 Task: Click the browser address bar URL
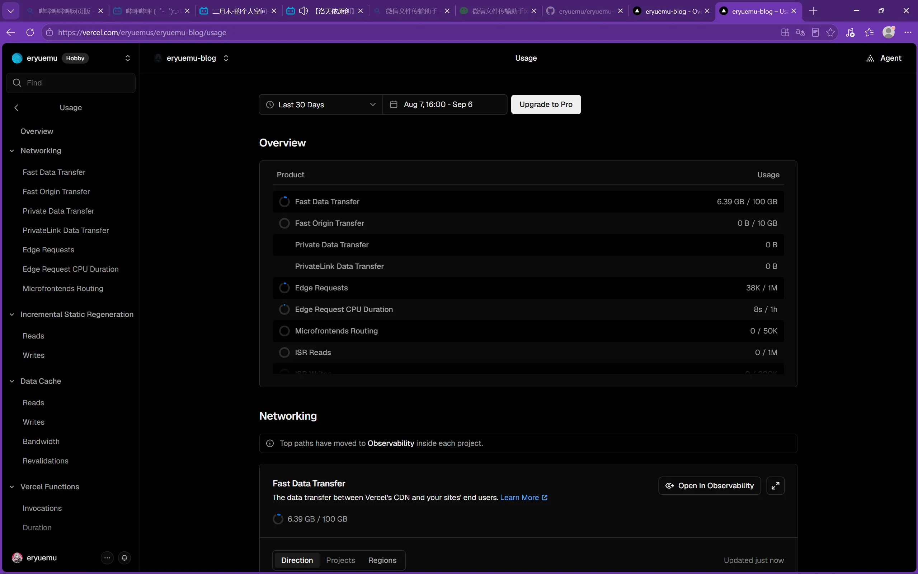coord(142,32)
